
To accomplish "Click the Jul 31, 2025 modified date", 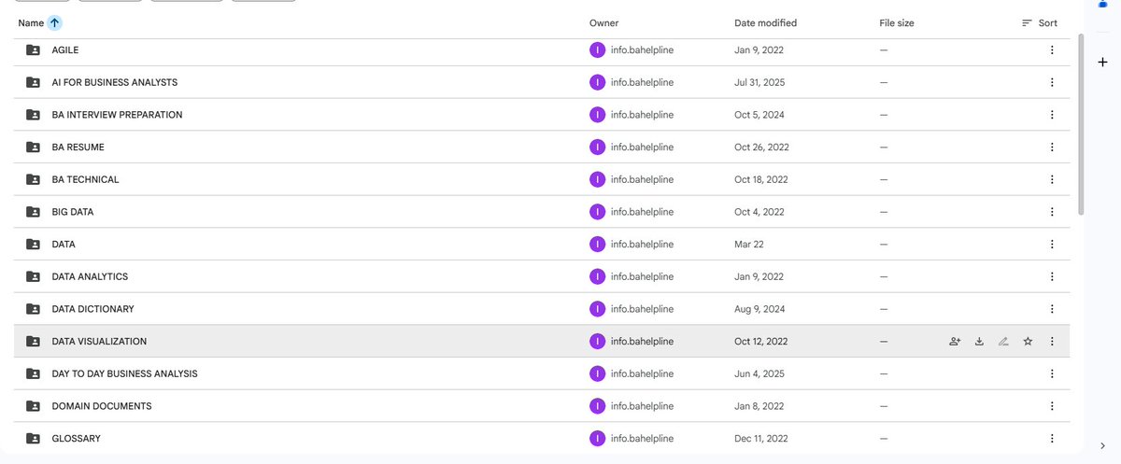I will [x=759, y=82].
